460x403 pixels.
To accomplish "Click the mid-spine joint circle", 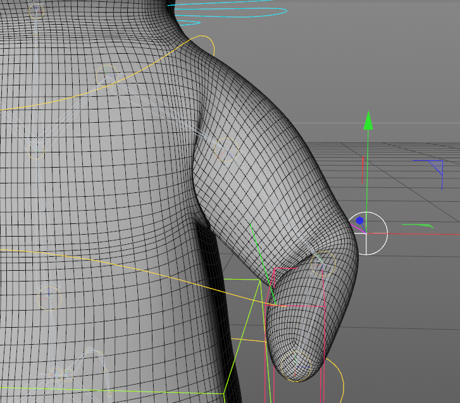I will [x=35, y=149].
